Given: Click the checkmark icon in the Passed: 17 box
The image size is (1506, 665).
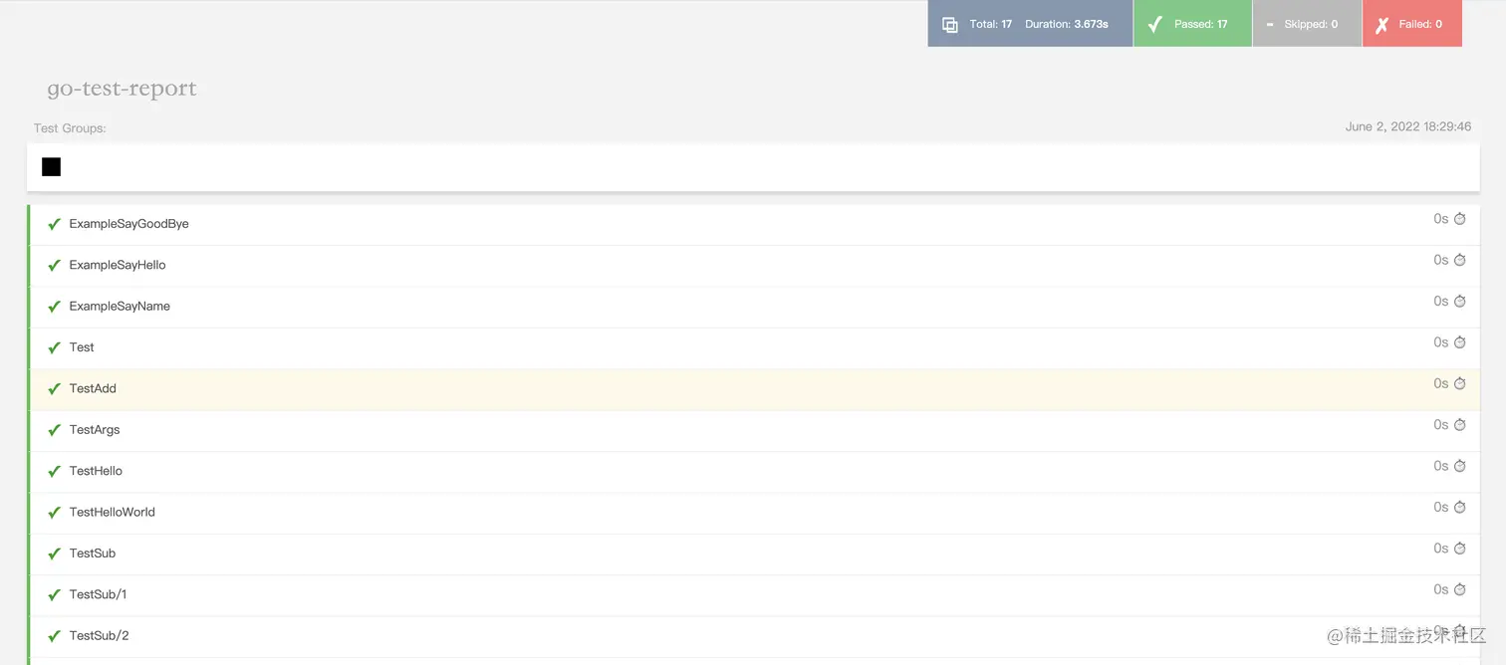Looking at the screenshot, I should pos(1155,24).
